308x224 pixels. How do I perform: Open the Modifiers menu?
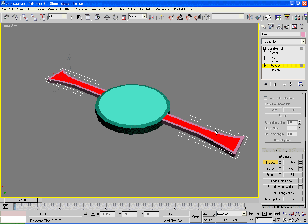(66, 9)
